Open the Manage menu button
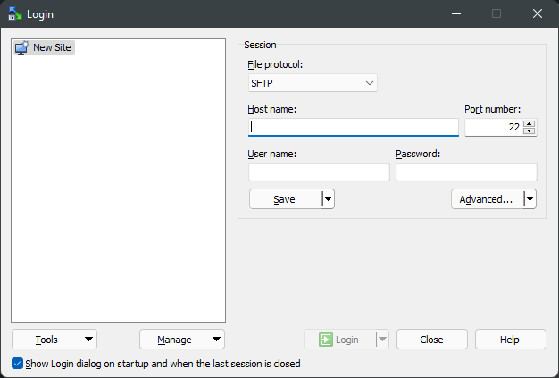Viewport: 559px width, 378px height. [182, 340]
